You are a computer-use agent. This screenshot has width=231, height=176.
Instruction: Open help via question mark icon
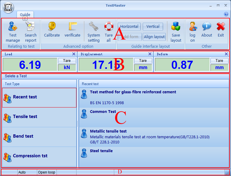click(x=226, y=14)
